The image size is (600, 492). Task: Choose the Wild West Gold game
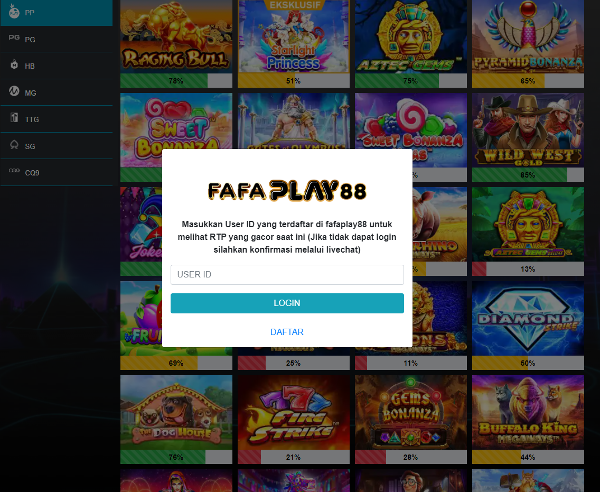[528, 130]
